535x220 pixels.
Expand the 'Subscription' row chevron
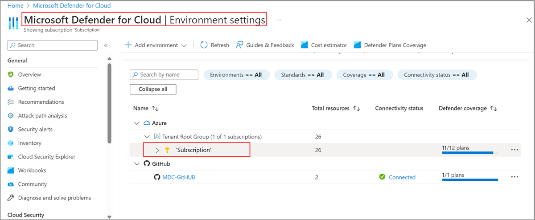coord(157,150)
